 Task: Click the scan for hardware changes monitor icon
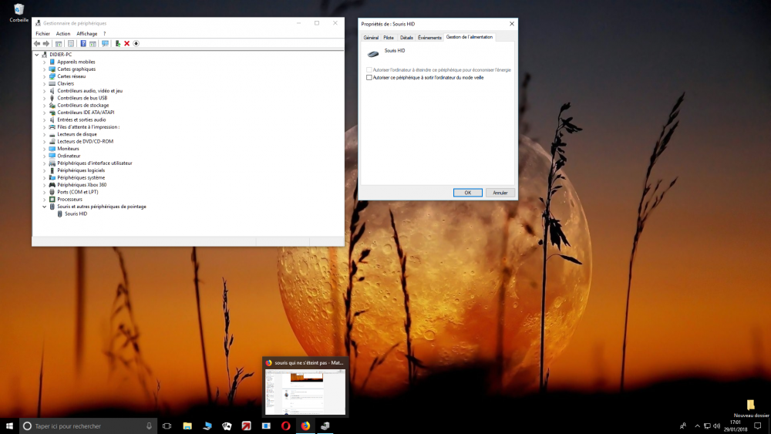(105, 44)
